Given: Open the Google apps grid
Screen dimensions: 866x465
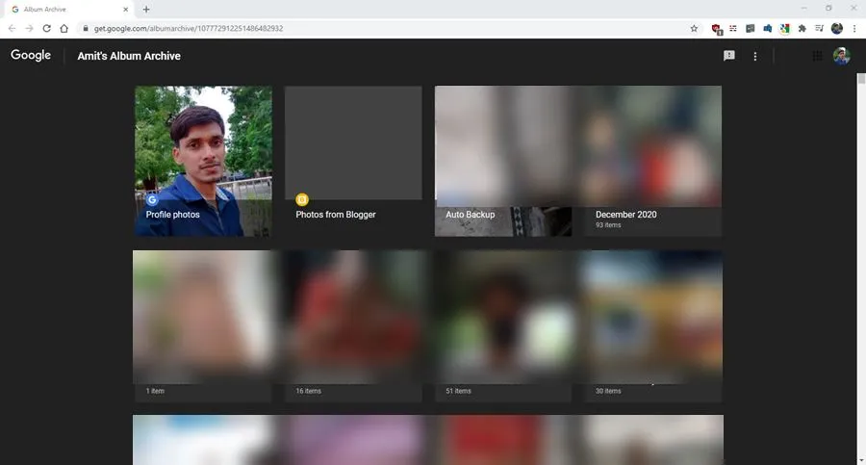Looking at the screenshot, I should coord(817,56).
